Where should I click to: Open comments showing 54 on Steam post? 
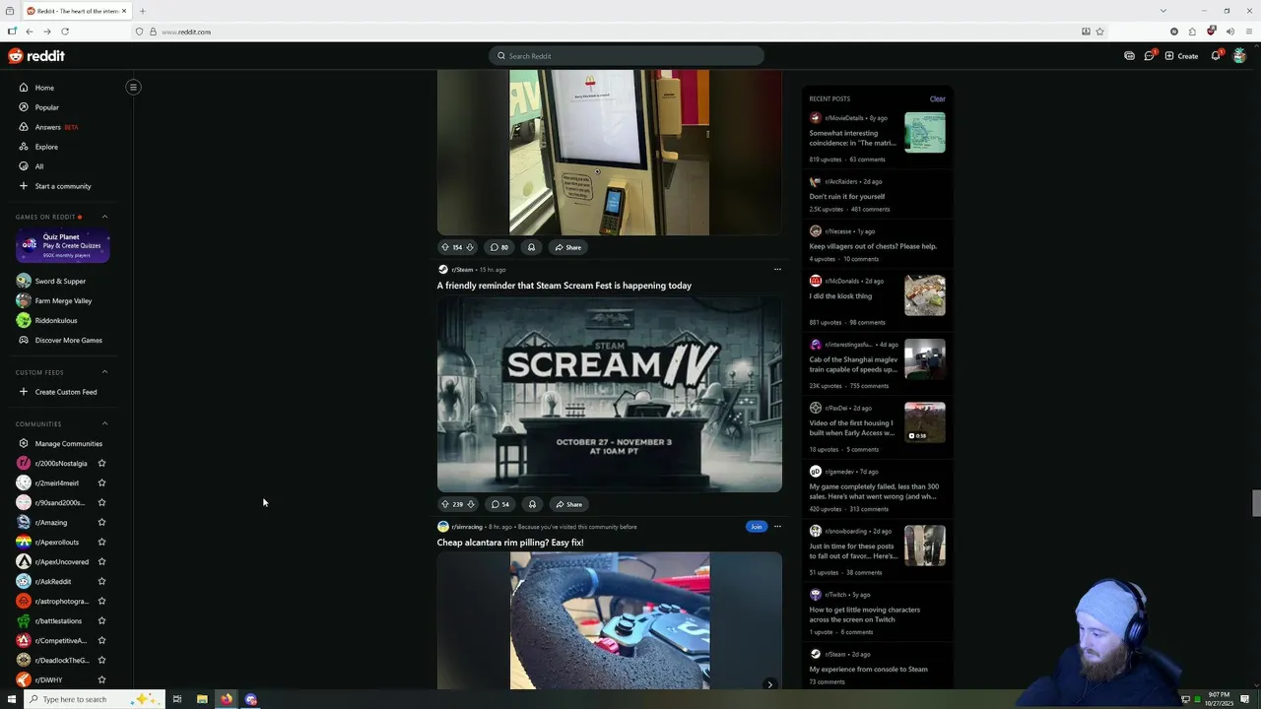500,504
